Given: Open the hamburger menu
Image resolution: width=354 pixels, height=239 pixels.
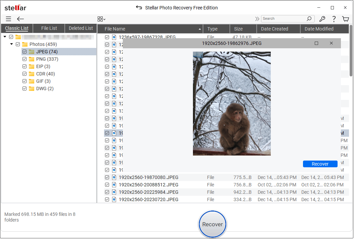Looking at the screenshot, I should pos(9,19).
